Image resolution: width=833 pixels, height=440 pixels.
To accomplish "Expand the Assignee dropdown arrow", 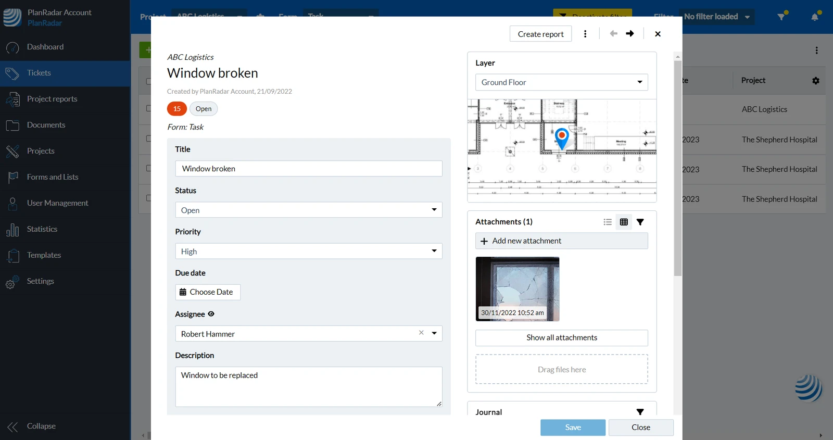I will coord(434,333).
